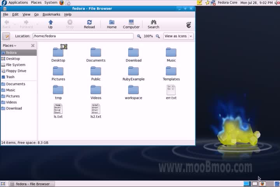Select the ls.txt file icon
Image resolution: width=280 pixels, height=187 pixels.
pyautogui.click(x=58, y=109)
